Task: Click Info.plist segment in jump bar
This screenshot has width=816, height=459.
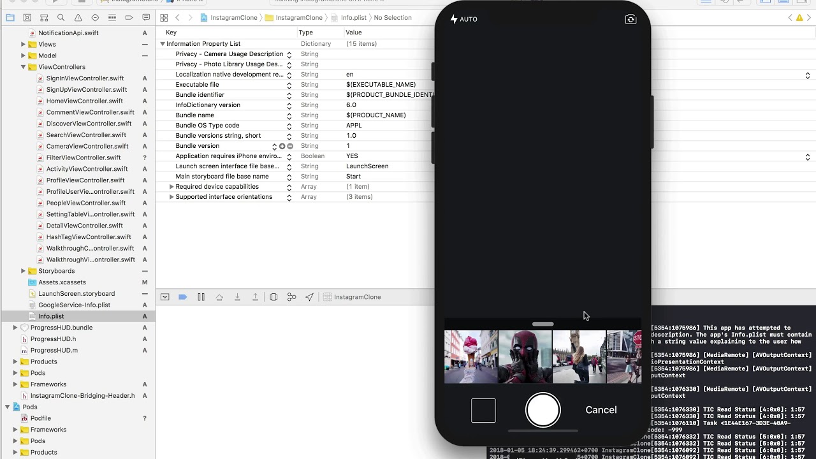Action: 349,18
